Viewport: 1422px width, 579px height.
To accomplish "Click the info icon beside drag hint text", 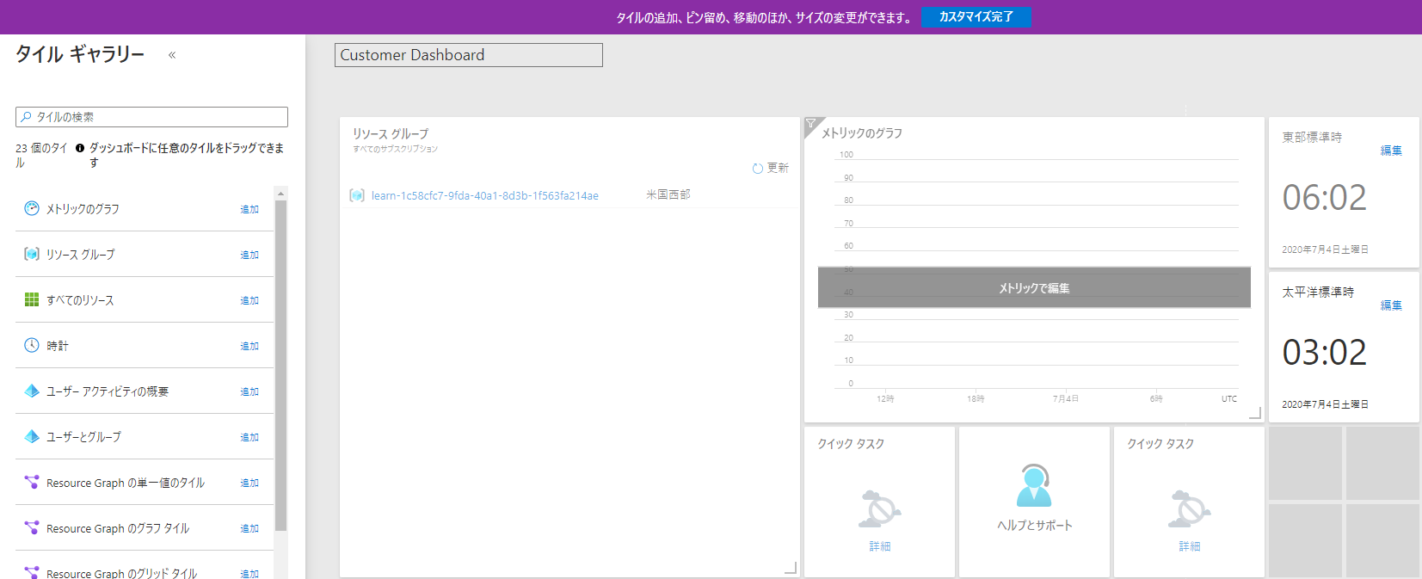I will tap(80, 148).
